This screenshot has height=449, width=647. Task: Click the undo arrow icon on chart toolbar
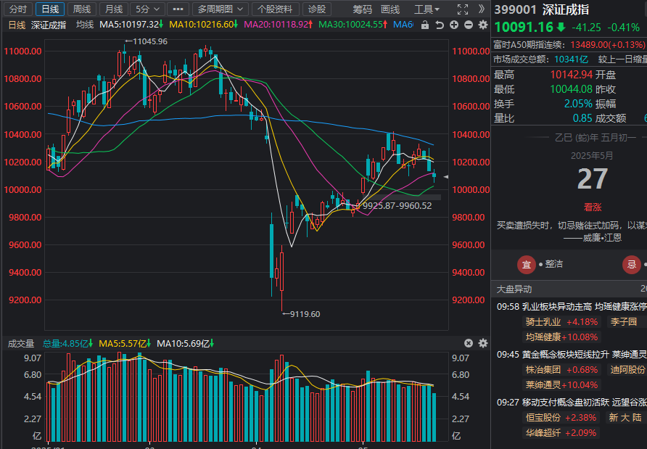440,25
